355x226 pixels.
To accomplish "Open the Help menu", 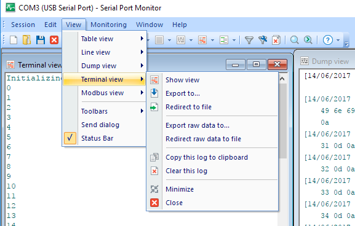I will tap(180, 25).
